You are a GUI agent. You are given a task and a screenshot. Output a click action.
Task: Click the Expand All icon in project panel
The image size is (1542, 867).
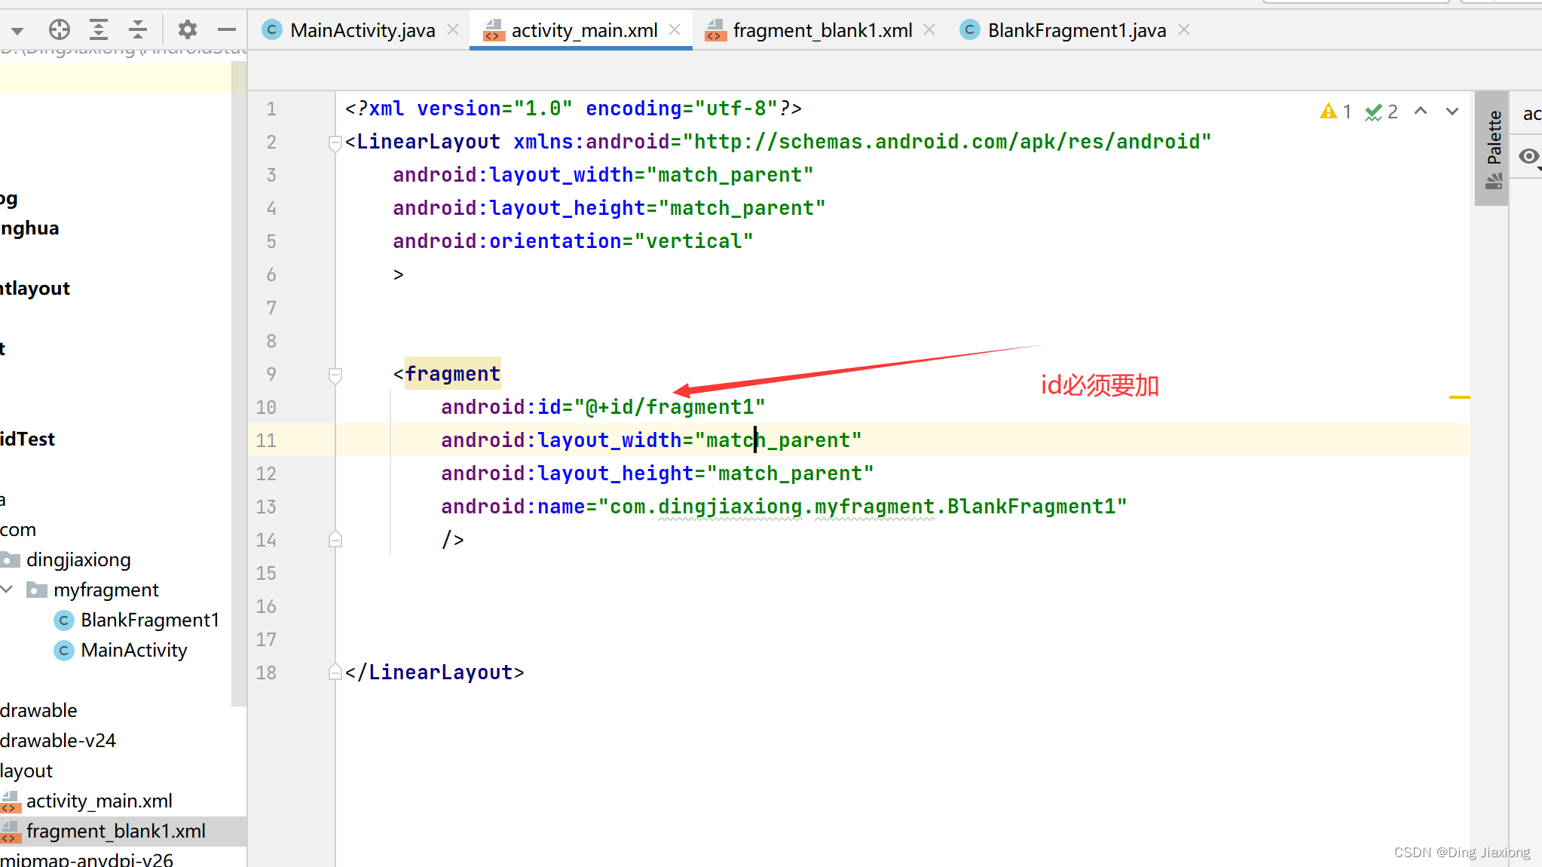click(x=99, y=30)
